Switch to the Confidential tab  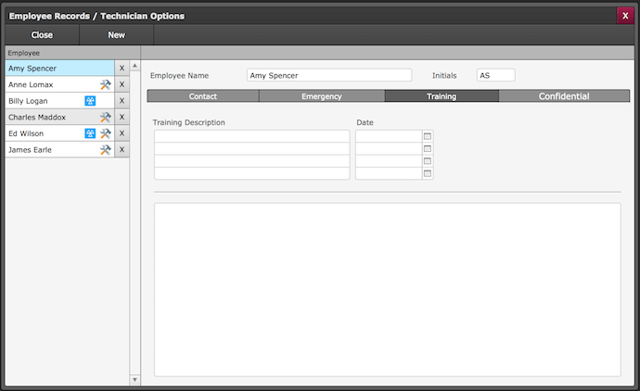click(x=564, y=96)
